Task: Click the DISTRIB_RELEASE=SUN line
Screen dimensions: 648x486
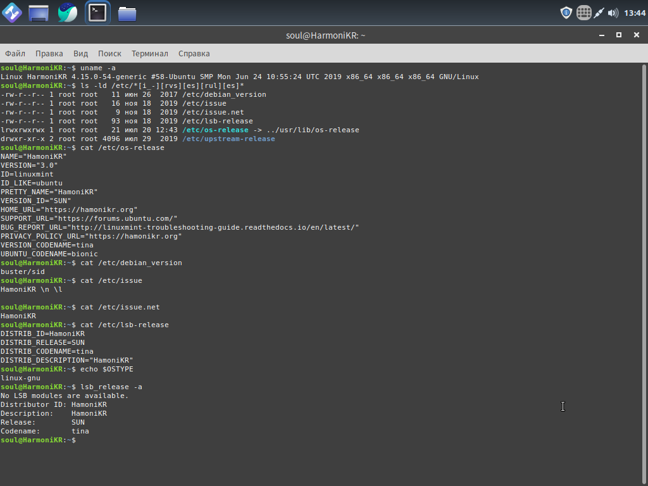Action: (42, 342)
